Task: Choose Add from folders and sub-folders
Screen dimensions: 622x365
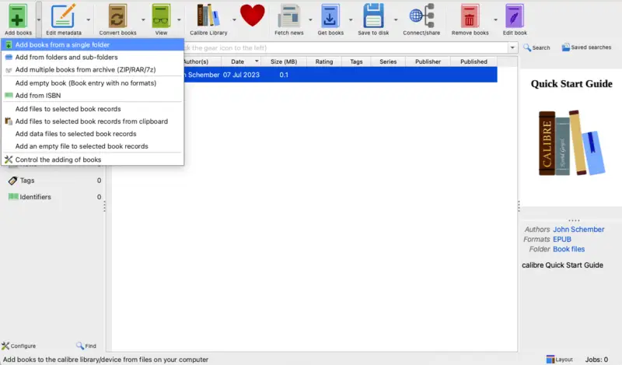Action: tap(93, 57)
